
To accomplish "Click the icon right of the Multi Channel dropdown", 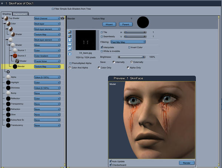I will click(x=63, y=18).
